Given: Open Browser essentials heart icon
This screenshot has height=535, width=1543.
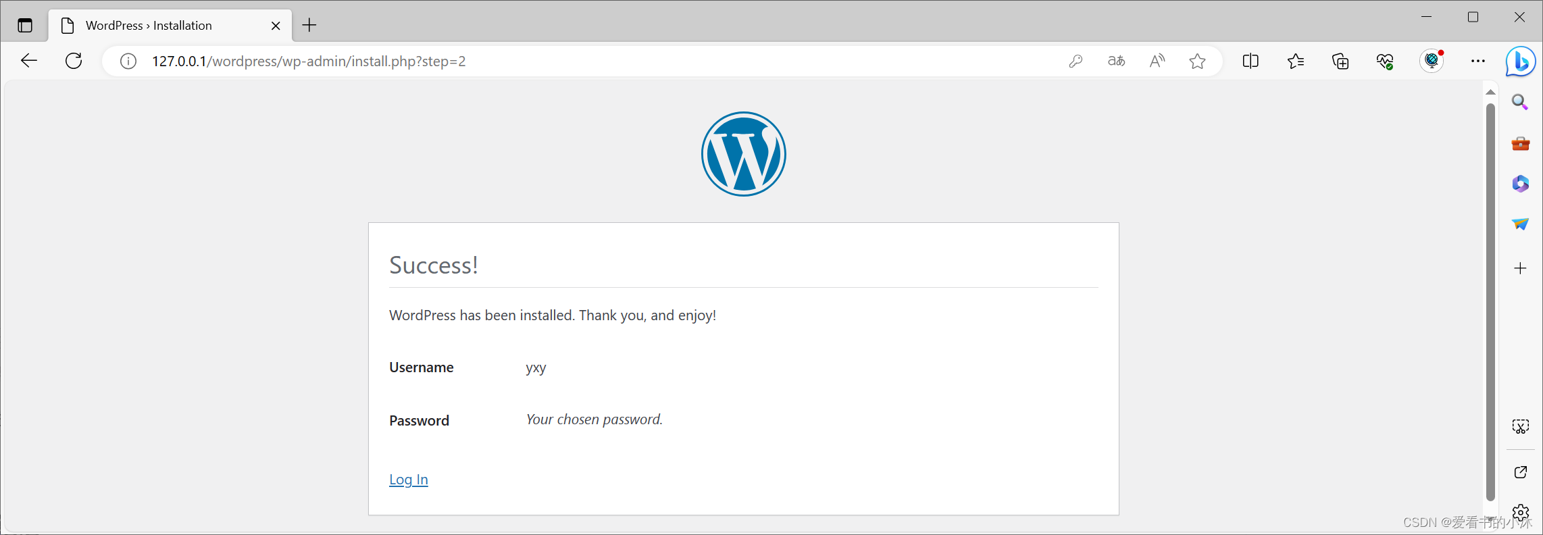Looking at the screenshot, I should pyautogui.click(x=1385, y=61).
